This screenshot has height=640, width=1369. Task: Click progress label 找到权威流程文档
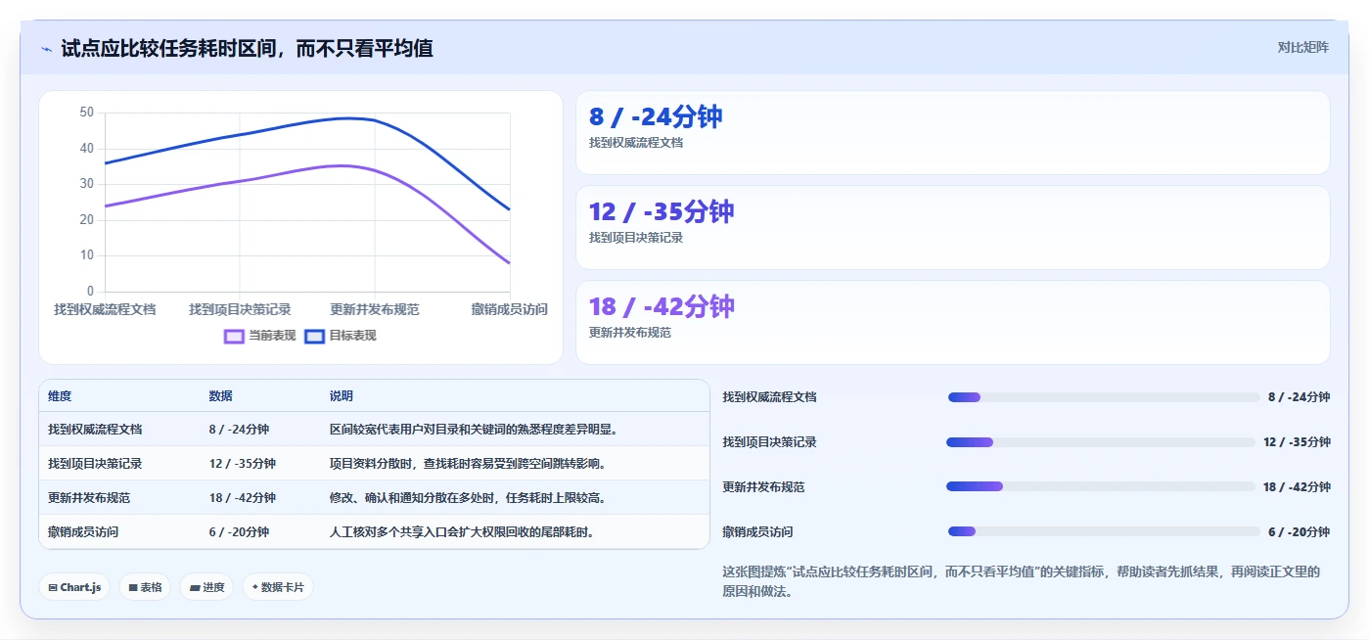(769, 397)
